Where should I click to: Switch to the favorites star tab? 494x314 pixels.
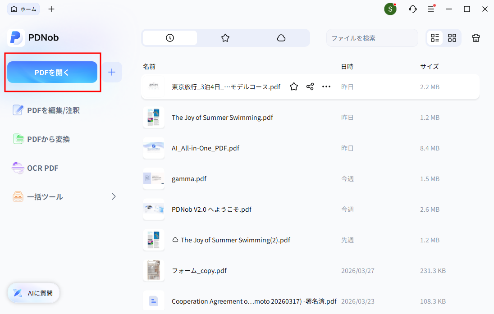click(225, 38)
